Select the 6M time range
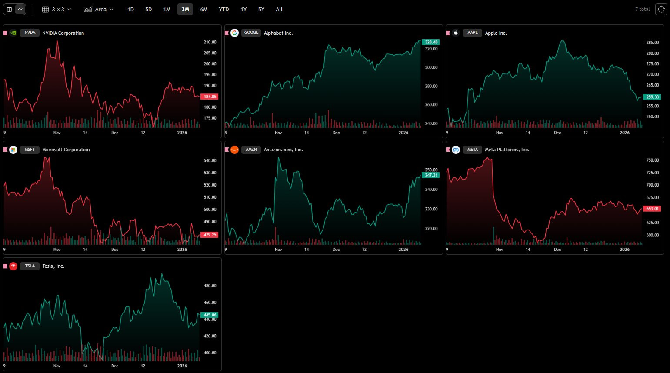 (203, 9)
